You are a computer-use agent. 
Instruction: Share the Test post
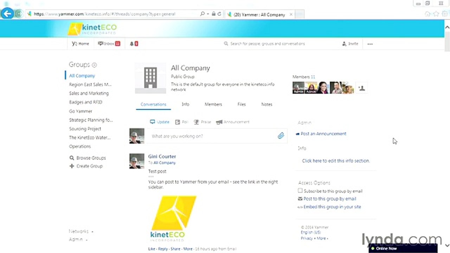175,249
